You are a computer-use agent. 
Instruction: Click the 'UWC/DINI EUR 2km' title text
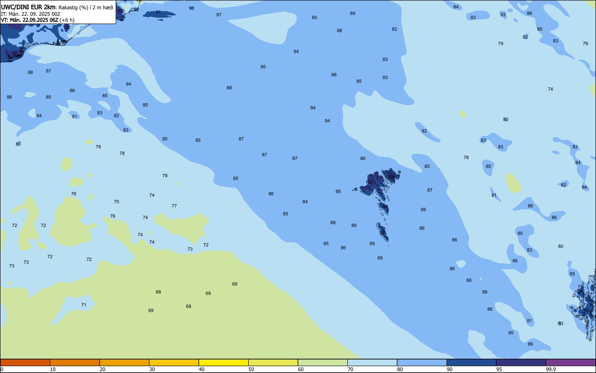pos(28,7)
